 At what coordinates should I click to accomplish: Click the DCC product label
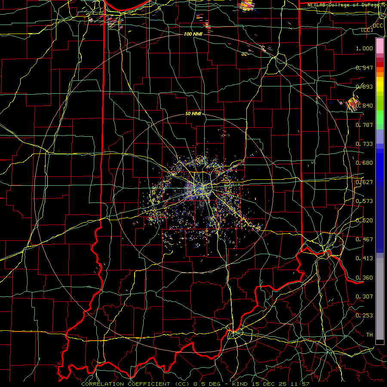[x=378, y=26]
